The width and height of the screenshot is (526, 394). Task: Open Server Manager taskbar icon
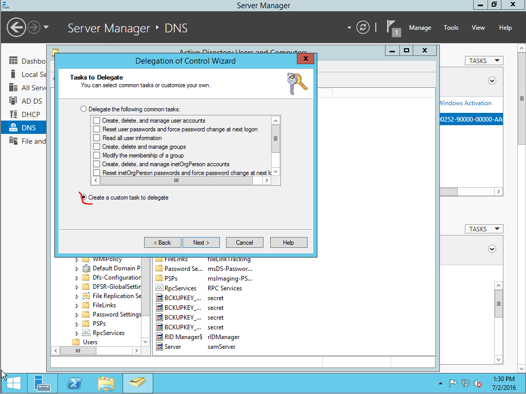click(x=43, y=383)
